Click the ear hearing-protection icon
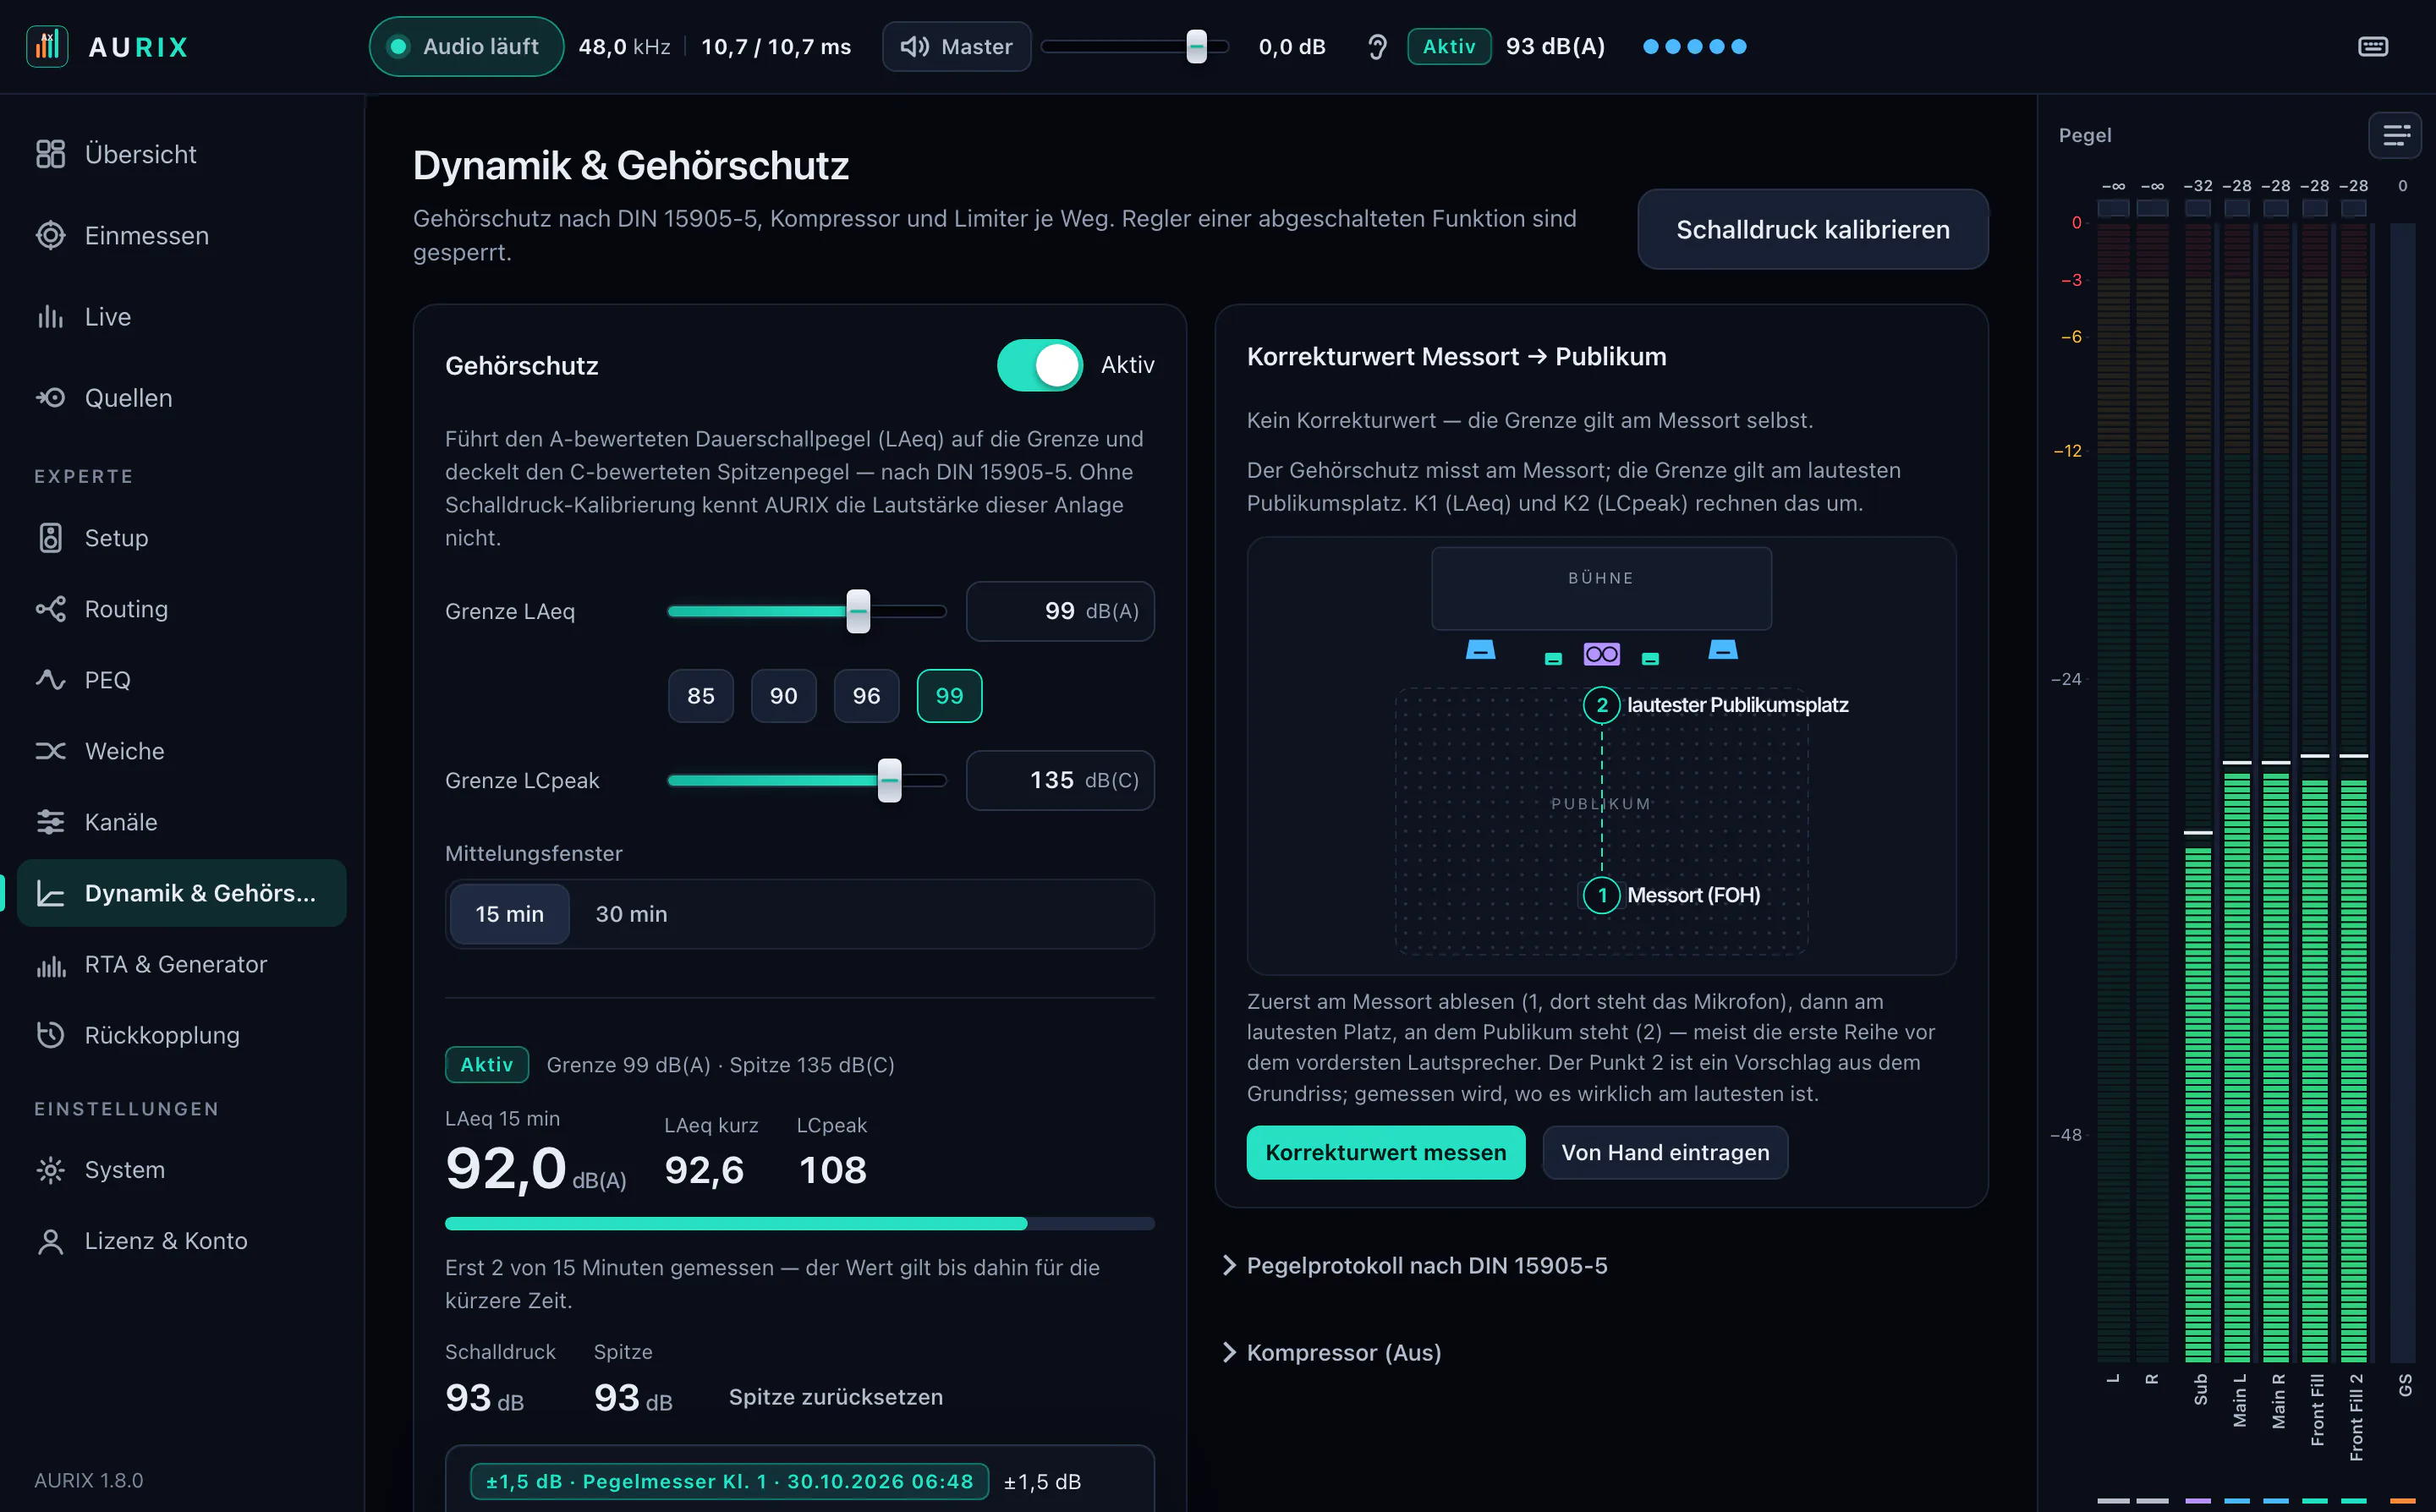The width and height of the screenshot is (2436, 1512). pyautogui.click(x=1377, y=47)
